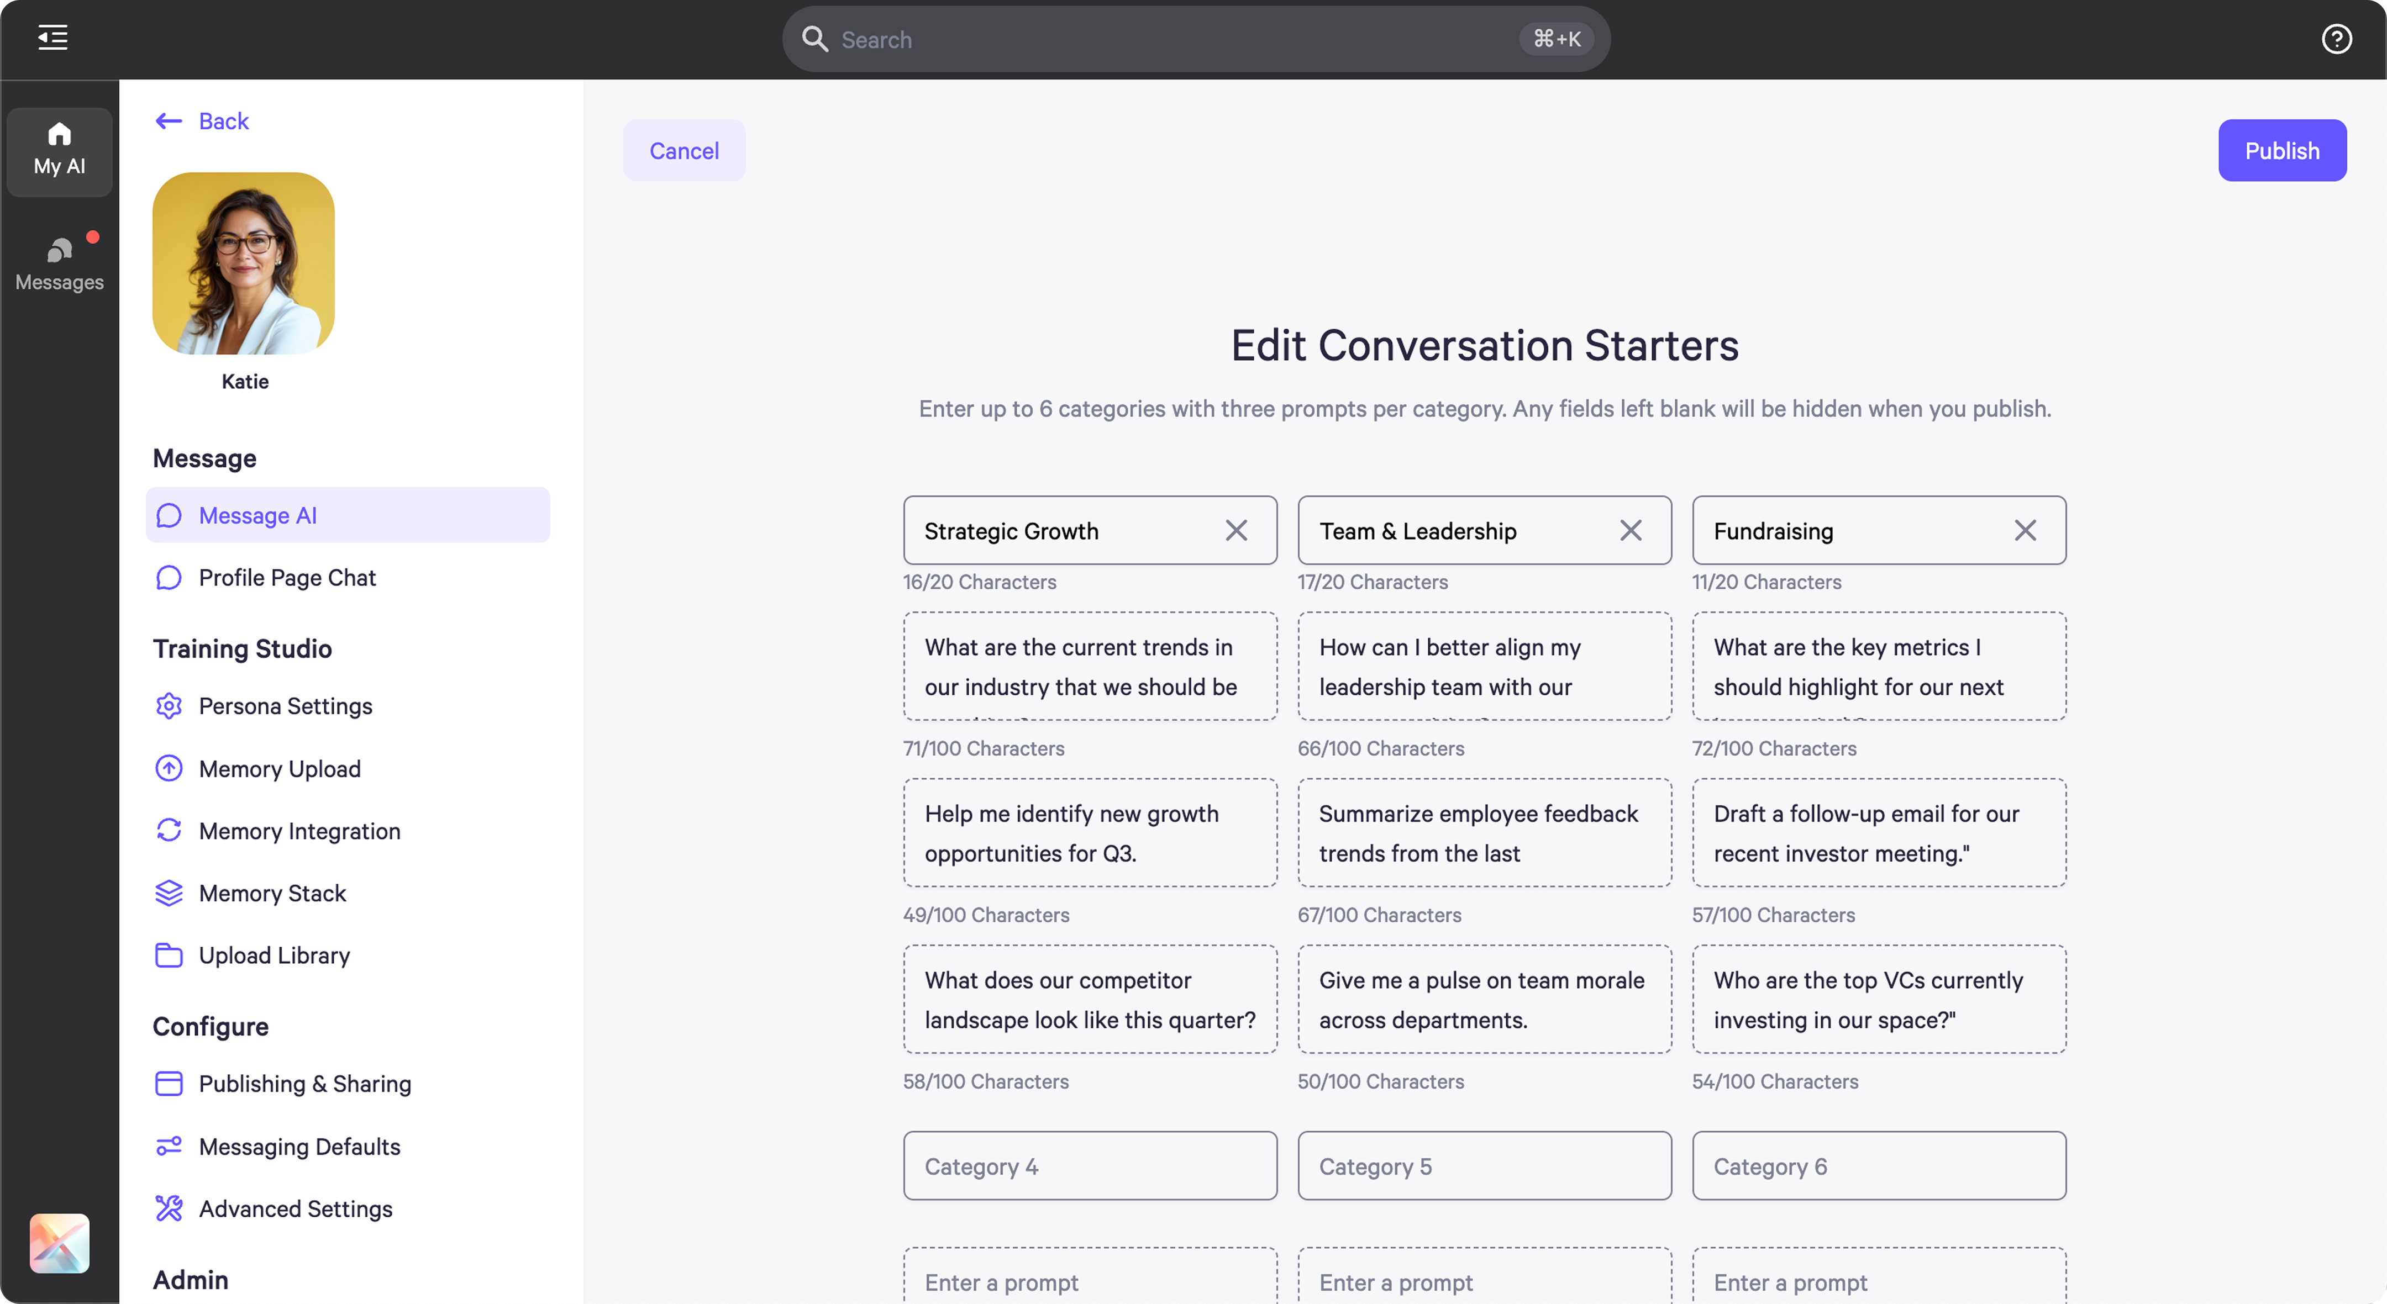Click the Memory Stack layers icon
The width and height of the screenshot is (2387, 1304).
point(169,893)
